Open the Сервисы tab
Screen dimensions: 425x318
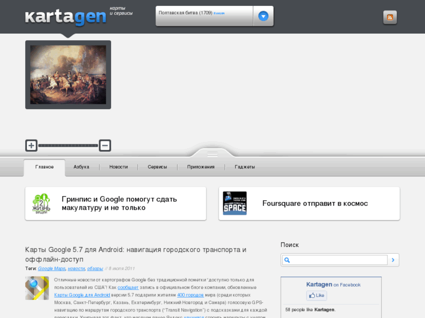(157, 167)
